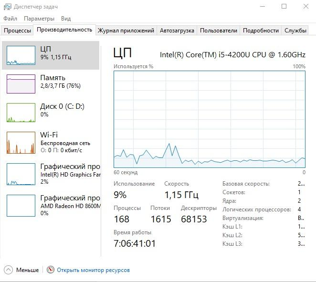Click the Resource Monitor gauge icon
The image size is (316, 282).
[51, 270]
